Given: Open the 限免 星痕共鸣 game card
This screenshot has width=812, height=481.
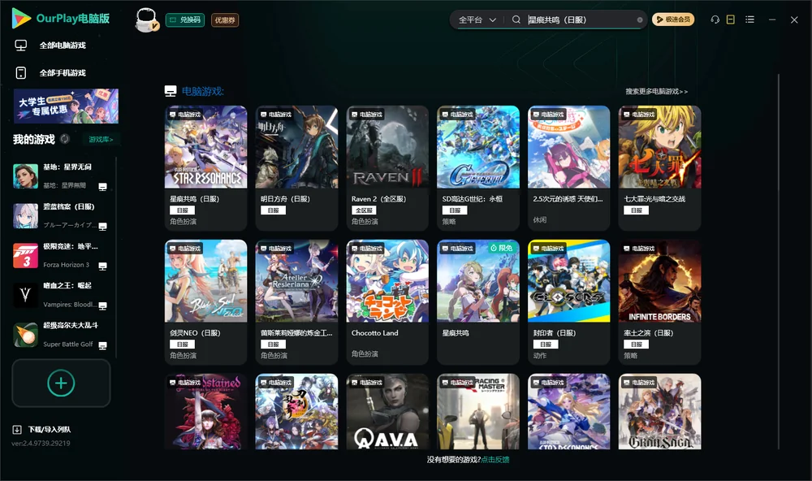Looking at the screenshot, I should click(x=478, y=301).
